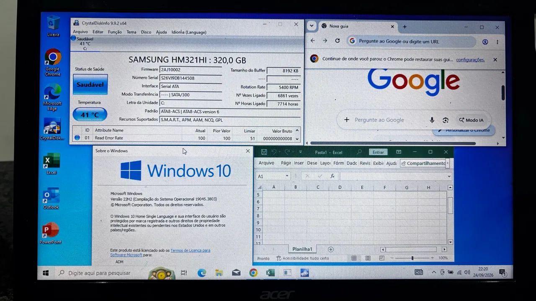Open the Idioma (Language) menu in CrystalDiskInfo

[x=189, y=32]
